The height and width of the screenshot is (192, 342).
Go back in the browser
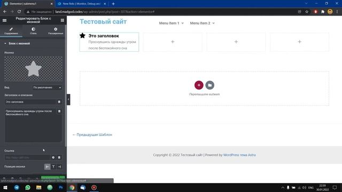coord(5,12)
